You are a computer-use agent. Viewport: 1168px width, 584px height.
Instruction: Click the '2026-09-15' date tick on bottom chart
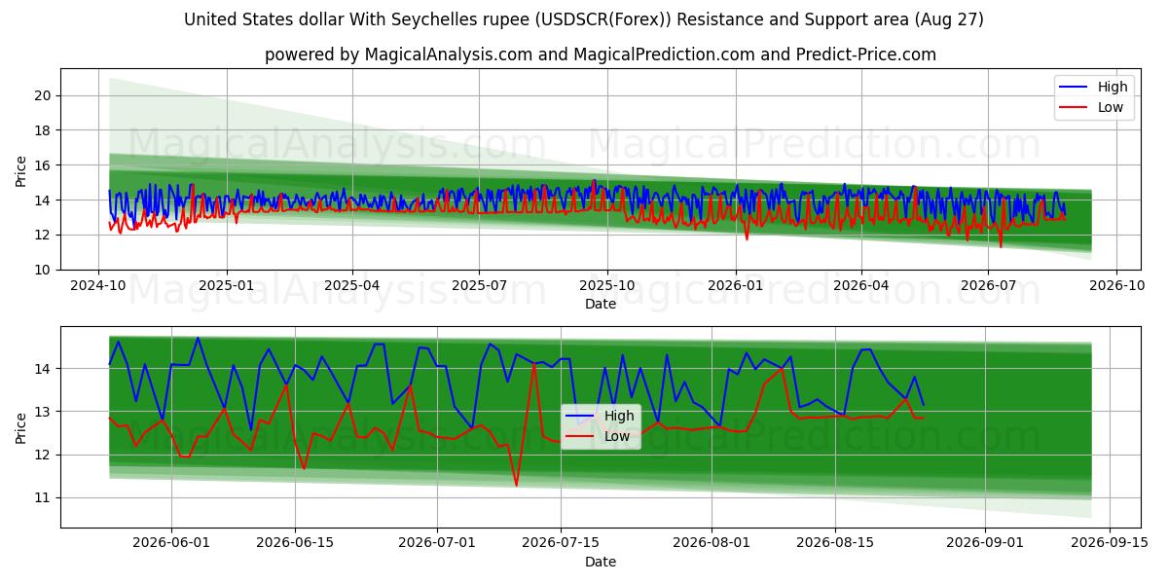click(x=1109, y=545)
